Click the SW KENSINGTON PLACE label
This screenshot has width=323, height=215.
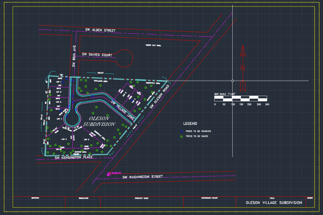click(x=74, y=157)
